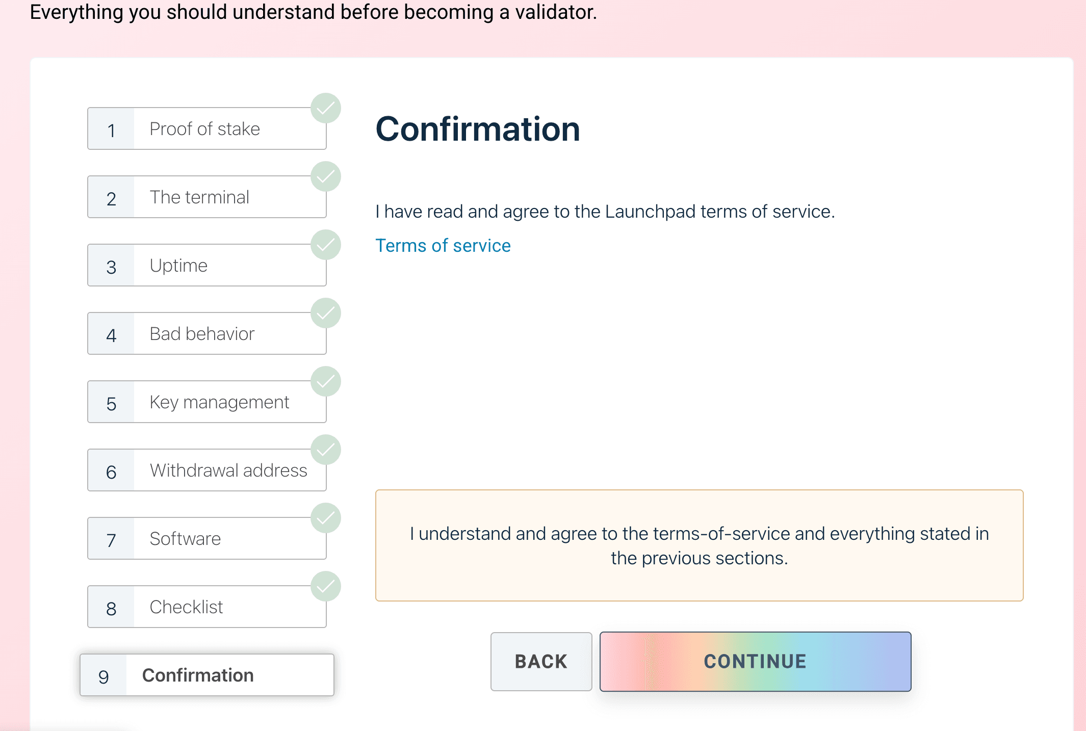
Task: Go to the Checklist section
Action: point(206,607)
